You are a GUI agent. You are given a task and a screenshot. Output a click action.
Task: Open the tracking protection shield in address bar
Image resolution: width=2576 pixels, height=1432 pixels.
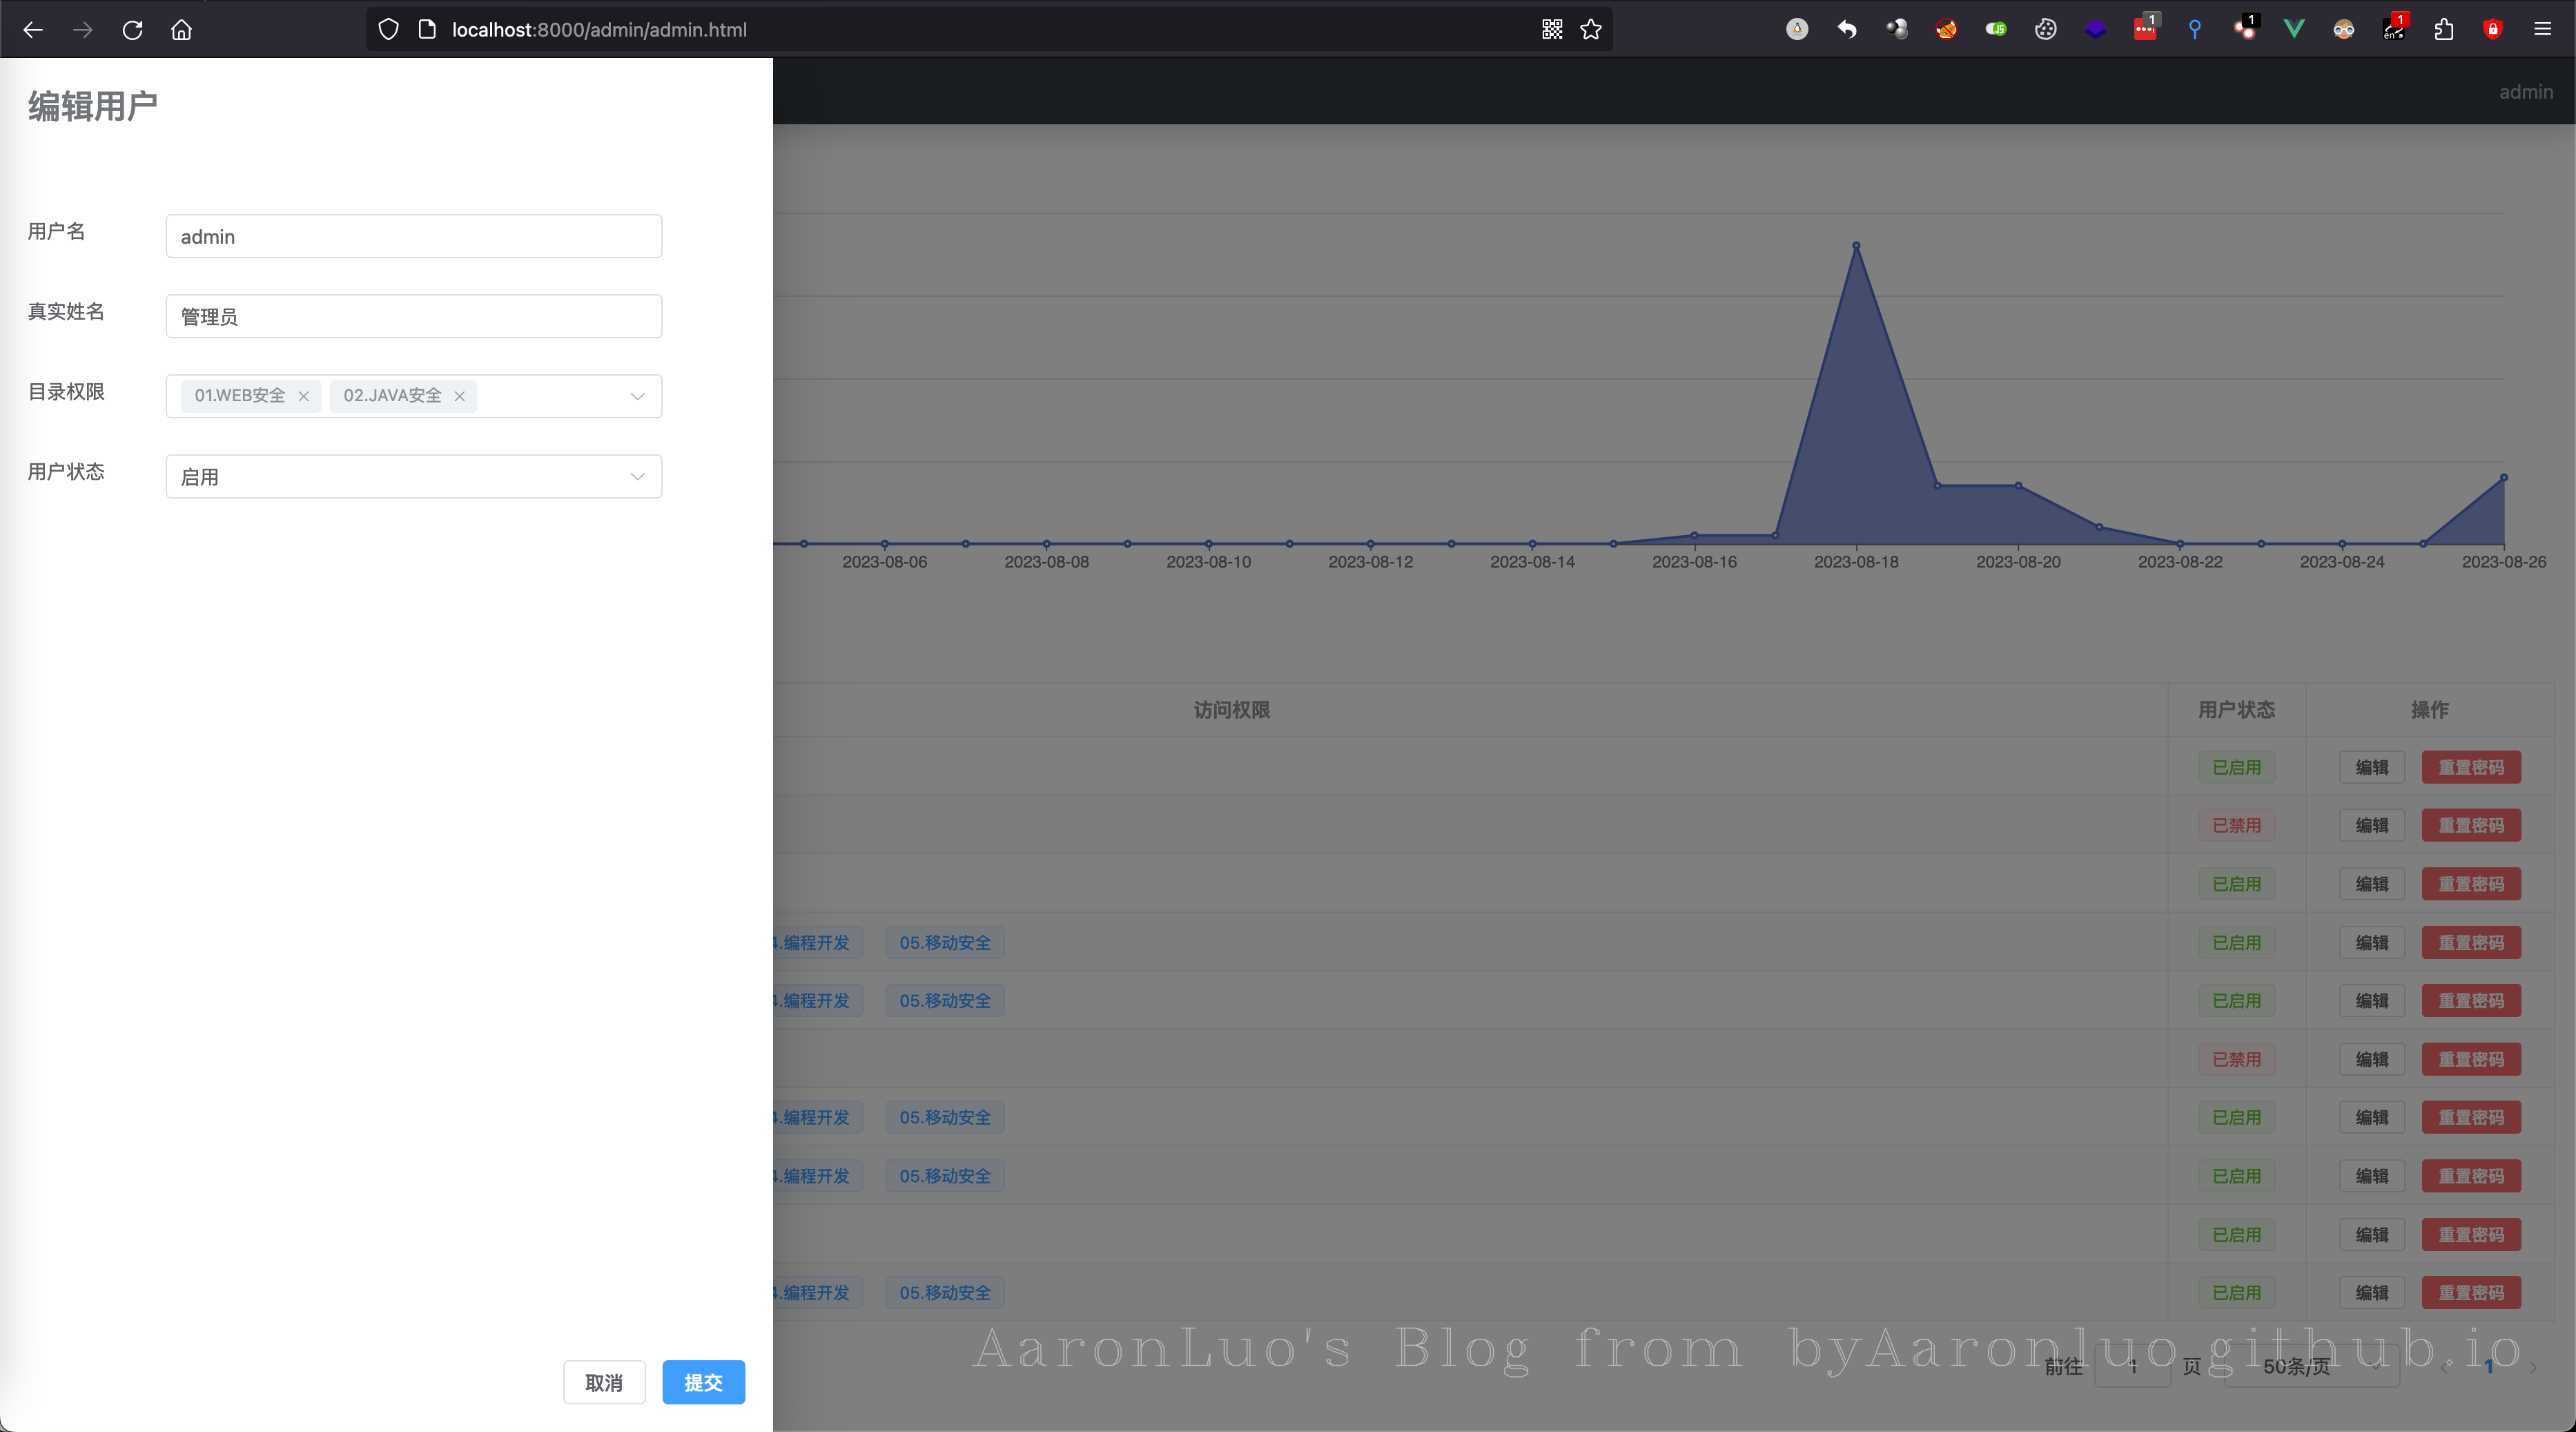389,30
